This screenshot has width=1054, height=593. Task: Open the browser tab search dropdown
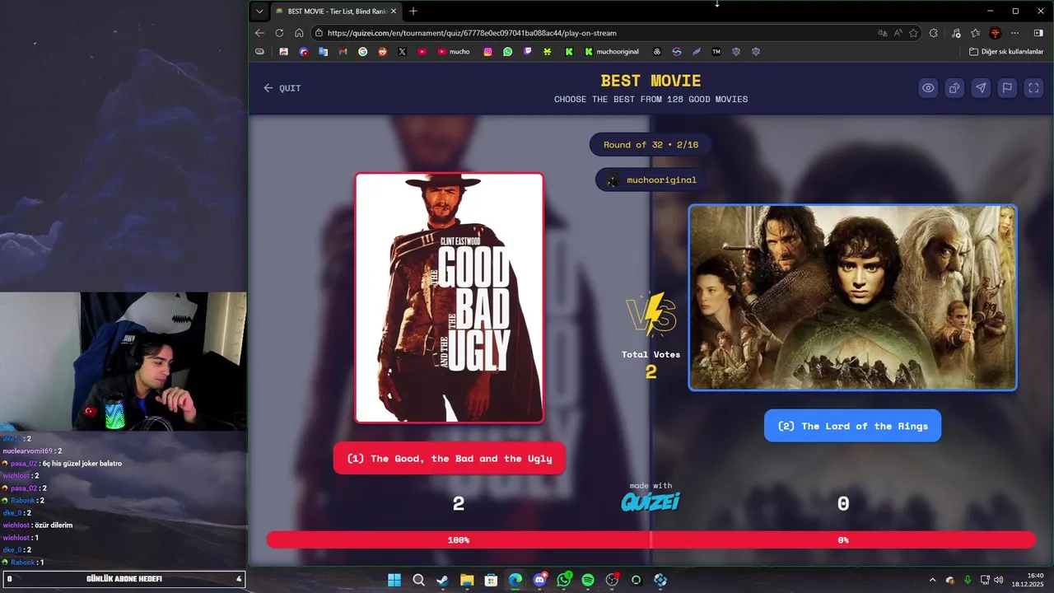pos(259,11)
